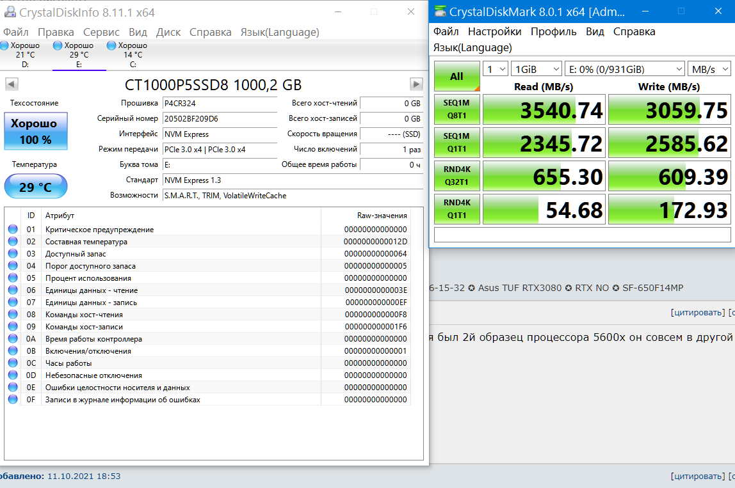Click status orb for attribute 0B
Viewport: 735px width, 488px height.
click(13, 350)
